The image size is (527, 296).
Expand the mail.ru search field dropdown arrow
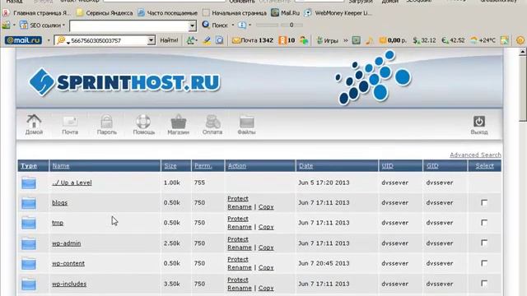(151, 40)
